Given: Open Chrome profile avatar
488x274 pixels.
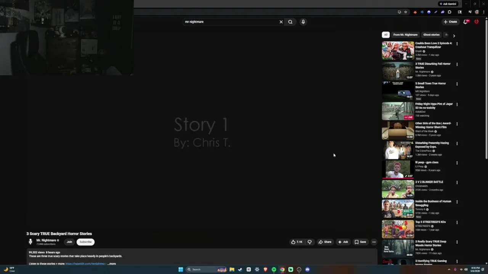Looking at the screenshot, I should [477, 12].
